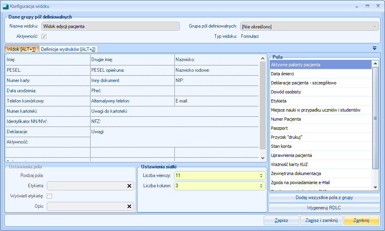Click the Nazwa widoku text field
The width and height of the screenshot is (385, 231).
click(x=111, y=26)
